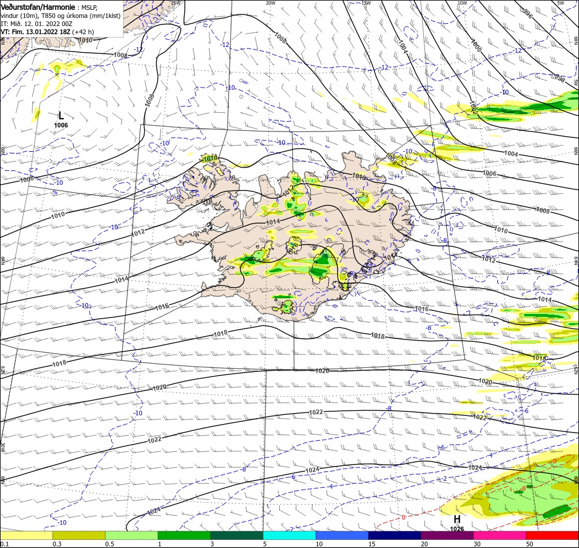Pick the blue 10–15 legend swatch

tap(342, 535)
